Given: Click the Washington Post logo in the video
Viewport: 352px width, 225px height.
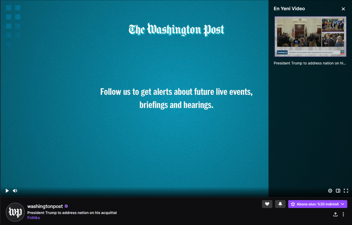Looking at the screenshot, I should tap(176, 30).
